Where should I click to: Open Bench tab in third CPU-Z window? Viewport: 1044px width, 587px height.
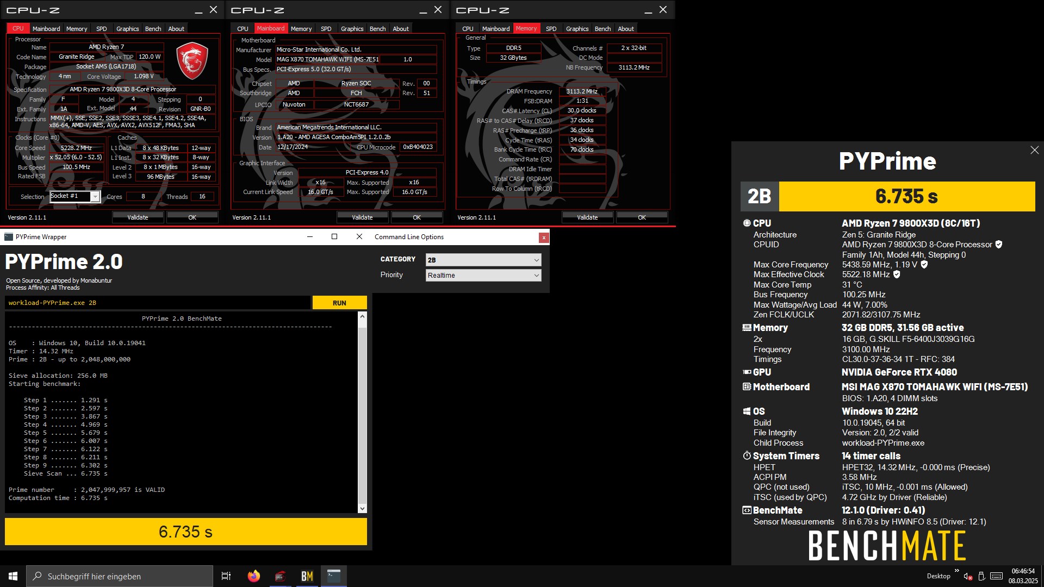[602, 29]
